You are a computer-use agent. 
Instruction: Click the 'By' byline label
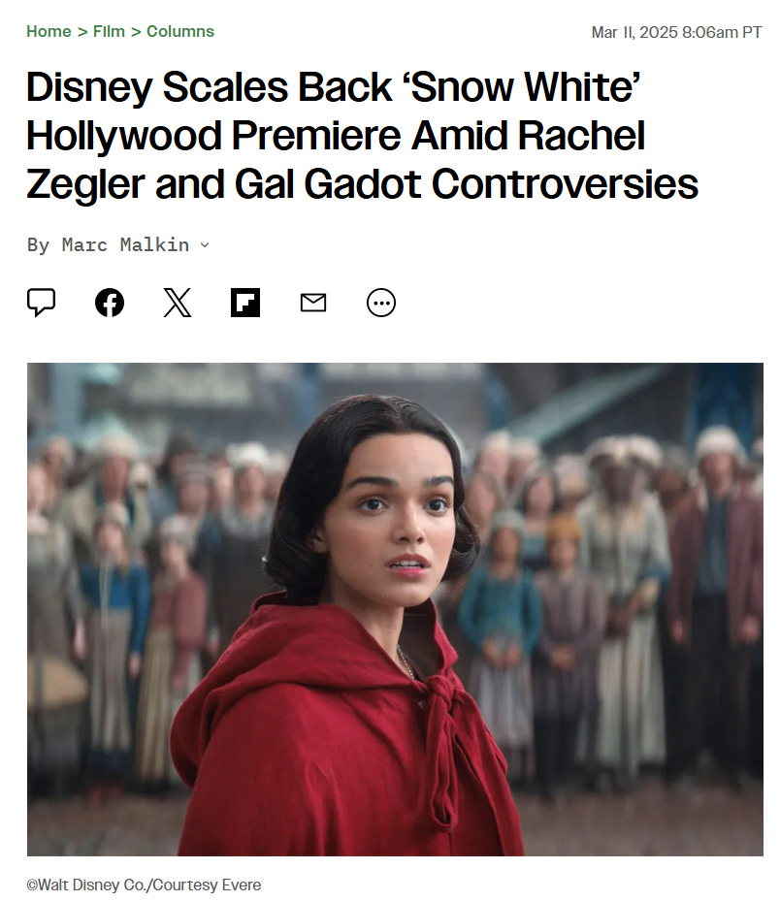(38, 245)
